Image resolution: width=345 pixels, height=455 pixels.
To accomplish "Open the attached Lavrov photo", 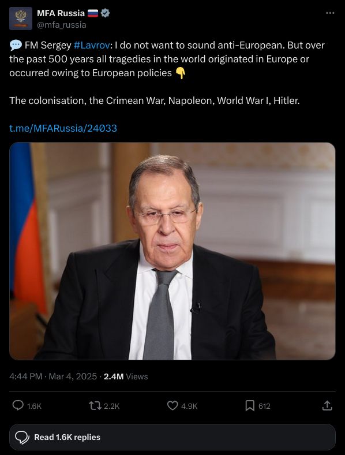I will pos(172,251).
